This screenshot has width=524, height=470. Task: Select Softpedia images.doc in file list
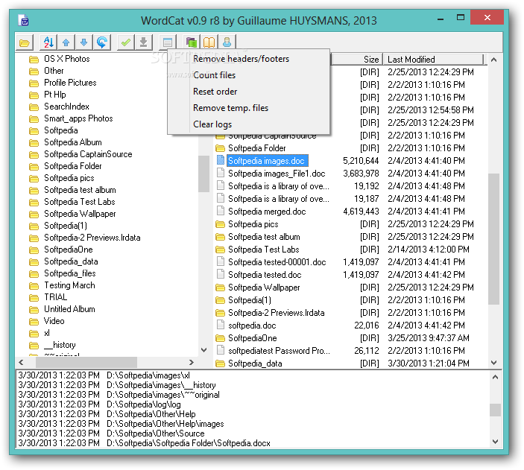click(x=266, y=161)
